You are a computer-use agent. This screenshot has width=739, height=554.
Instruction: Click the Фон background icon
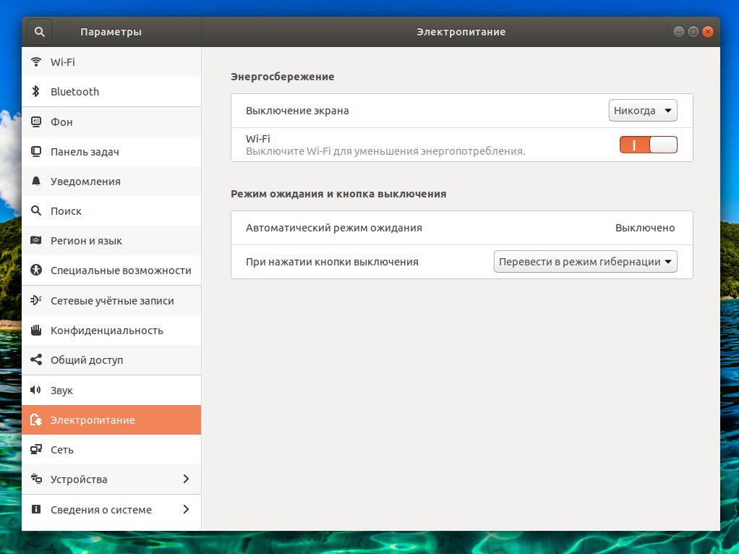pyautogui.click(x=36, y=122)
